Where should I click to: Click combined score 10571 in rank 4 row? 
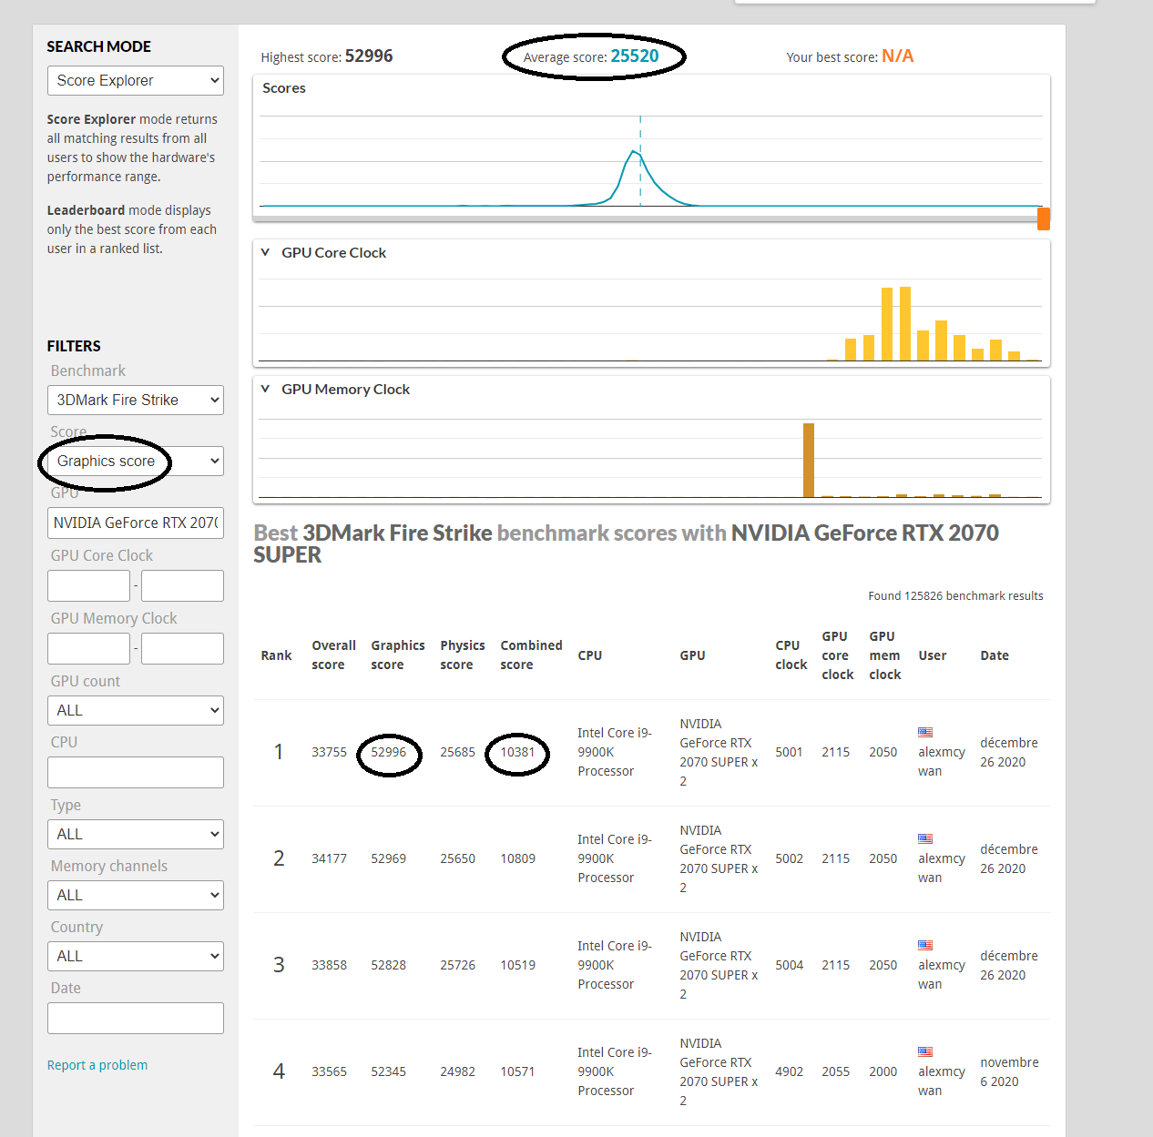coord(517,1071)
